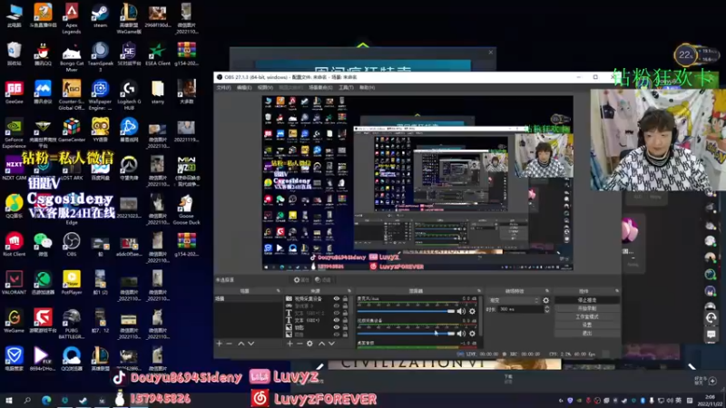Viewport: 726px width, 408px height.
Task: Toggle visibility of first text source
Action: [x=337, y=313]
